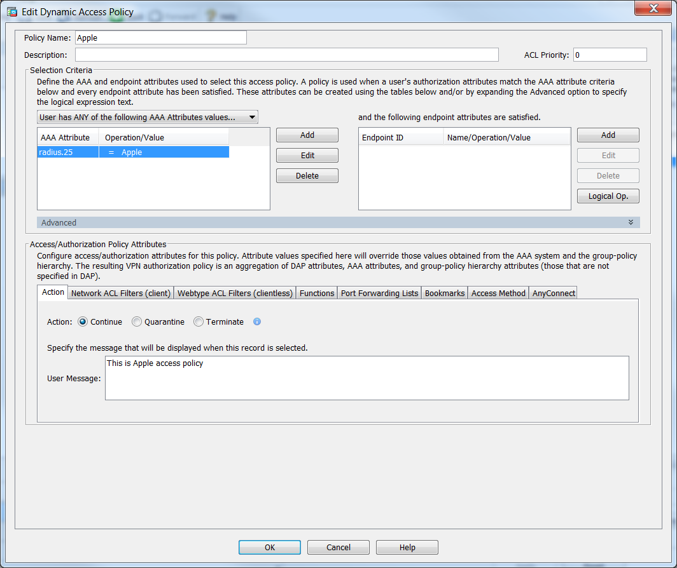The width and height of the screenshot is (677, 568).
Task: Click the Logical Op. button
Action: (x=608, y=196)
